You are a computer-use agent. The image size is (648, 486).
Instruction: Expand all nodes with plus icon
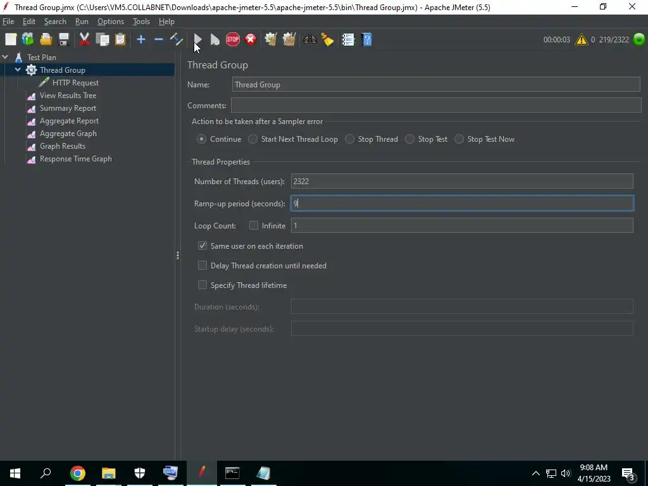(x=141, y=39)
